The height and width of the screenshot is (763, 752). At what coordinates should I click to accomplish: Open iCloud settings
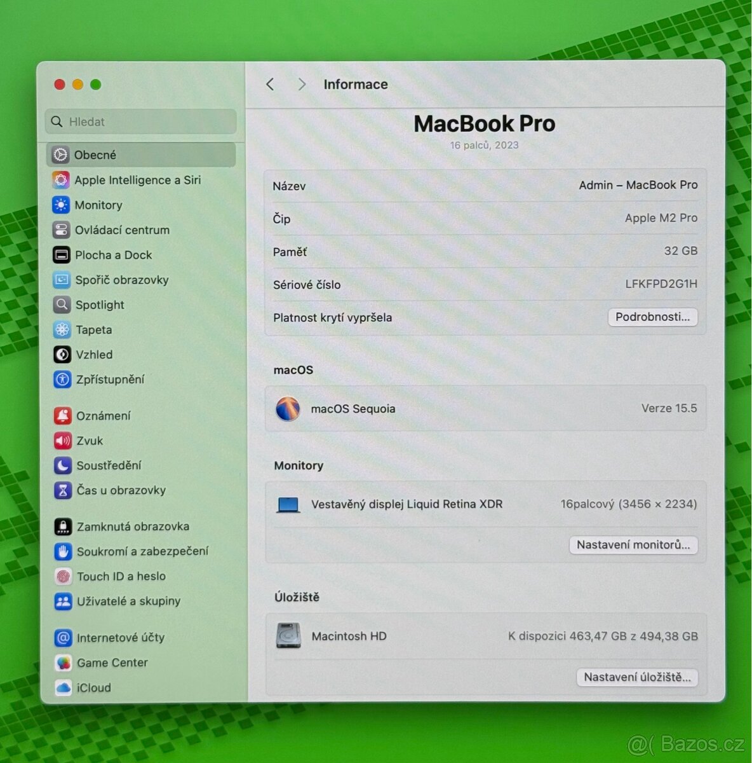(x=93, y=687)
